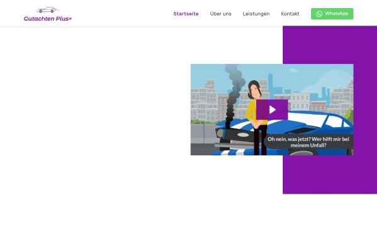
Task: Go to the Über uns page
Action: pyautogui.click(x=221, y=14)
